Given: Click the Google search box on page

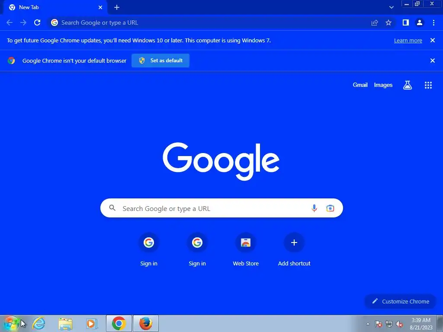Looking at the screenshot, I should pos(221,208).
